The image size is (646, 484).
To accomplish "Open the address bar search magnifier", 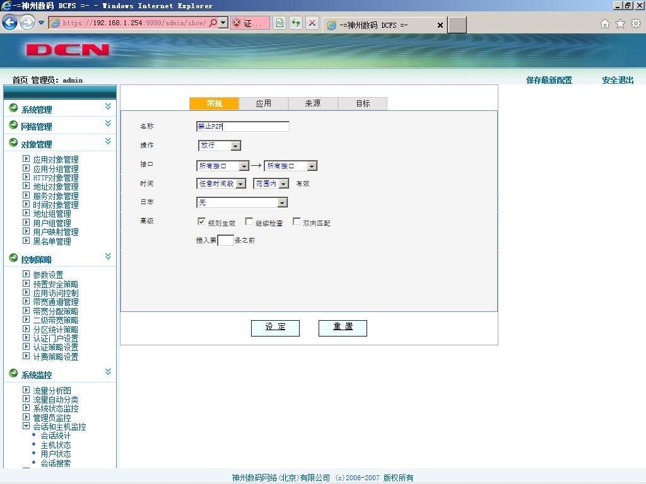I will [213, 23].
